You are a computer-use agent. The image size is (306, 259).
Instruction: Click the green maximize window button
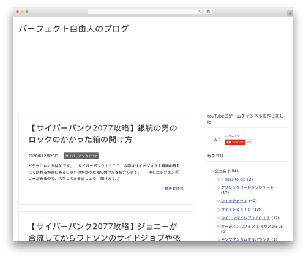pos(27,12)
